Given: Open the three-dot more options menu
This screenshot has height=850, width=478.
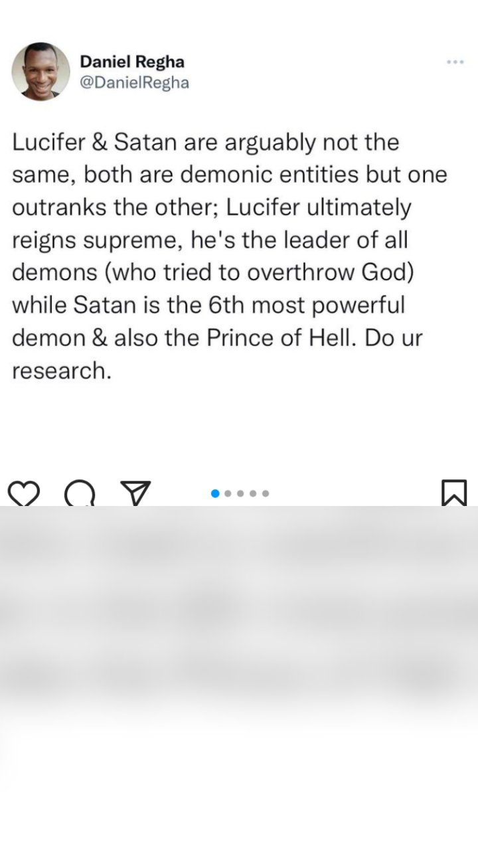Looking at the screenshot, I should 455,62.
